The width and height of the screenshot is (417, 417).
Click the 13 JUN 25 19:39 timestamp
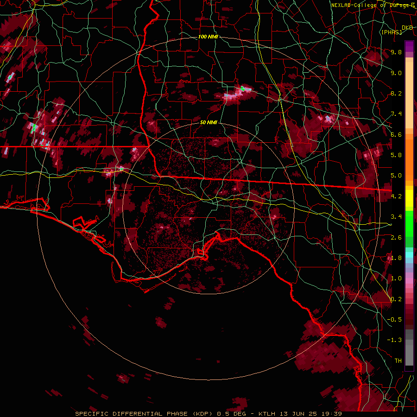coord(310,414)
